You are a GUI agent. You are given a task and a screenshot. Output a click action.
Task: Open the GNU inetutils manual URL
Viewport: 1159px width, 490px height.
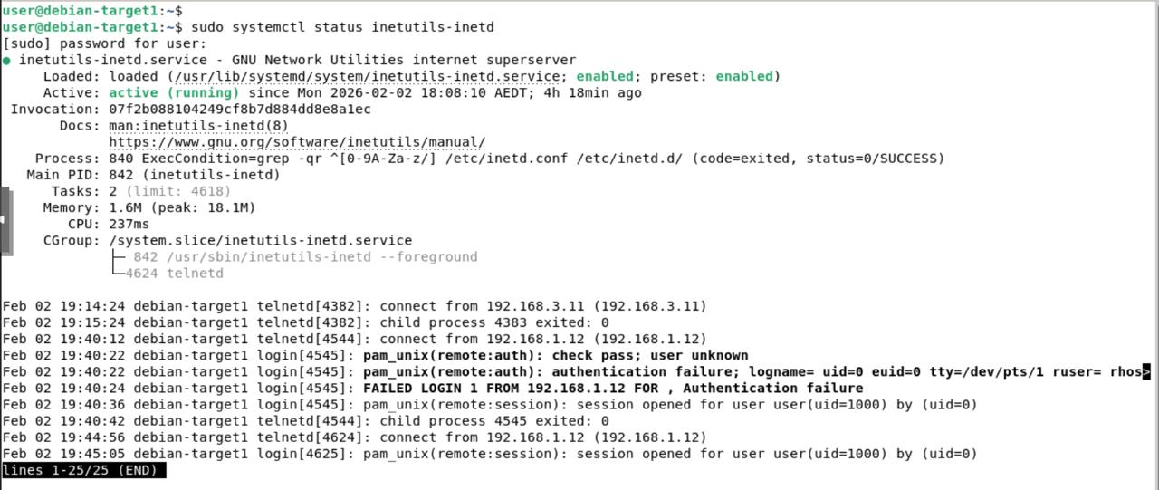297,142
